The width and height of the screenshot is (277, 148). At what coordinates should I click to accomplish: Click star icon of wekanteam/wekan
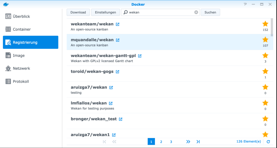[265, 24]
